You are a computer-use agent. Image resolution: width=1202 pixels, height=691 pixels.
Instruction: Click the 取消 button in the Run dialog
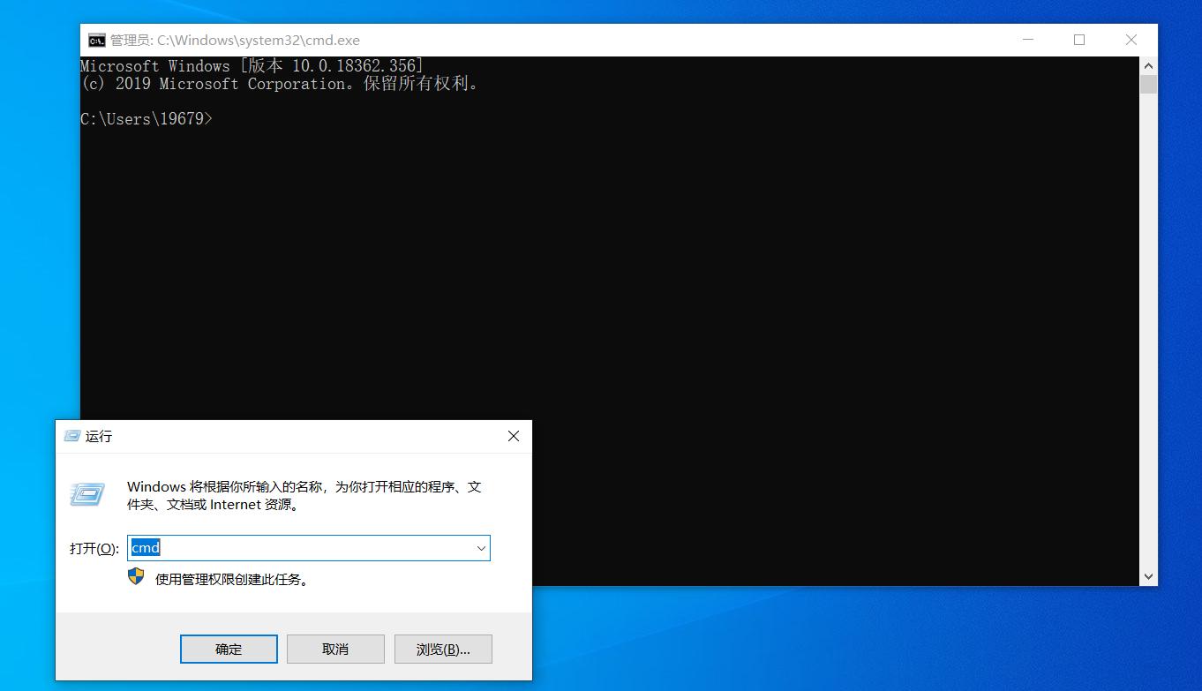tap(335, 649)
